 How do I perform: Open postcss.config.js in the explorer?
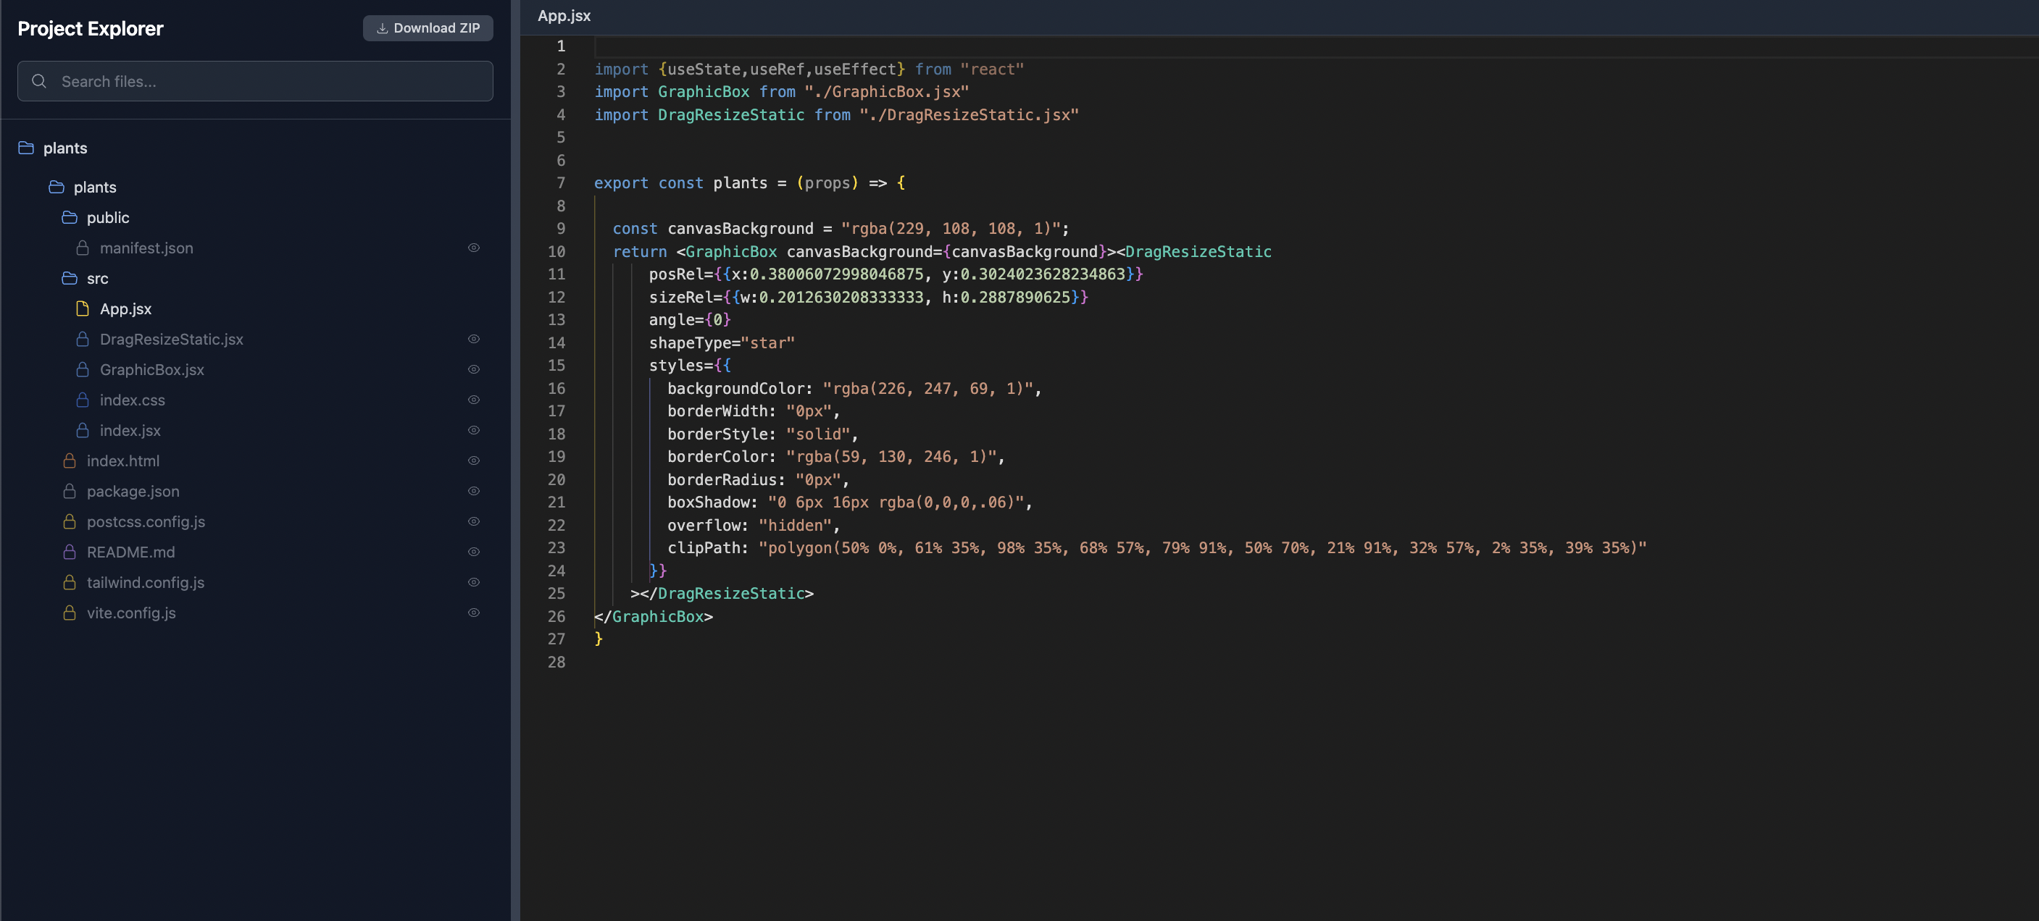(146, 521)
